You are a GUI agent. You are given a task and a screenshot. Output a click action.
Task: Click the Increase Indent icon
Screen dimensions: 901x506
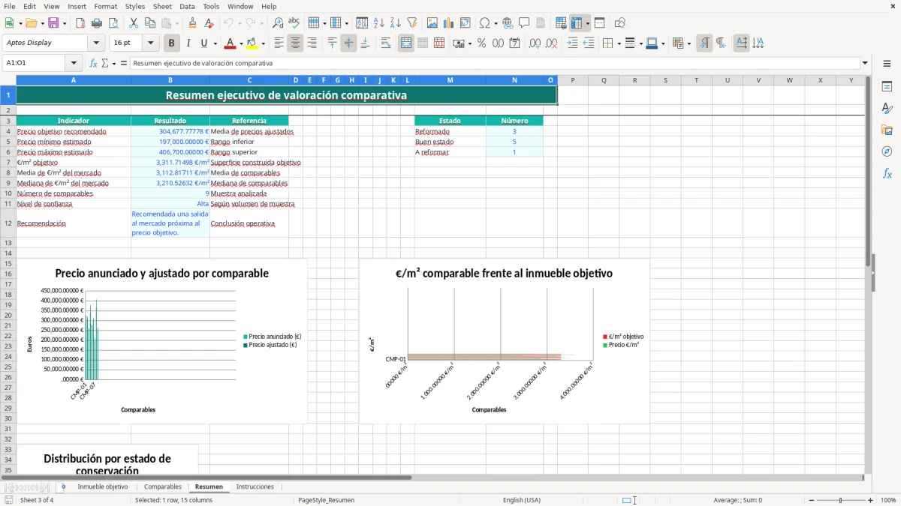[x=572, y=43]
